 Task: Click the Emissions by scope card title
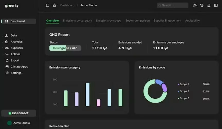tap(152, 68)
